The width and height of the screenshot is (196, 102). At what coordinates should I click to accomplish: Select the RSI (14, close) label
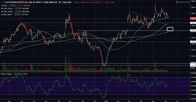pos(6,74)
